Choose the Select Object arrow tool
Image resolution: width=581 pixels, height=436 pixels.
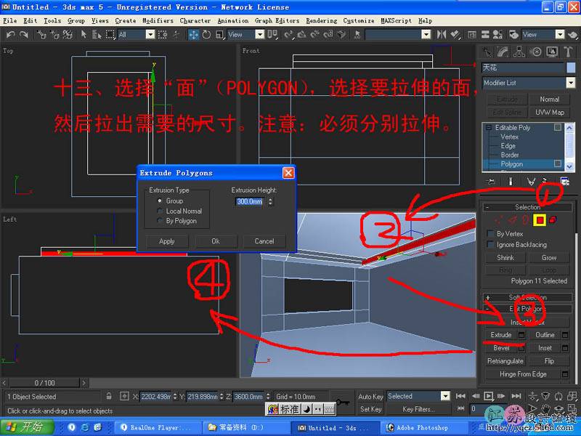point(84,35)
